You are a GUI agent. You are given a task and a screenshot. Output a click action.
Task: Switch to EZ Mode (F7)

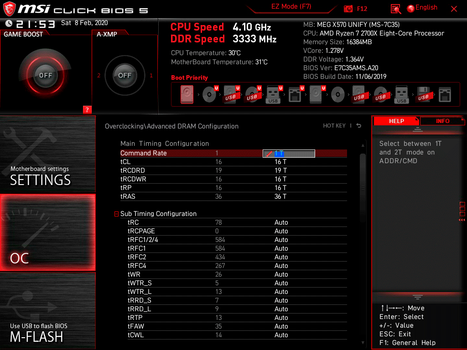[x=291, y=6]
